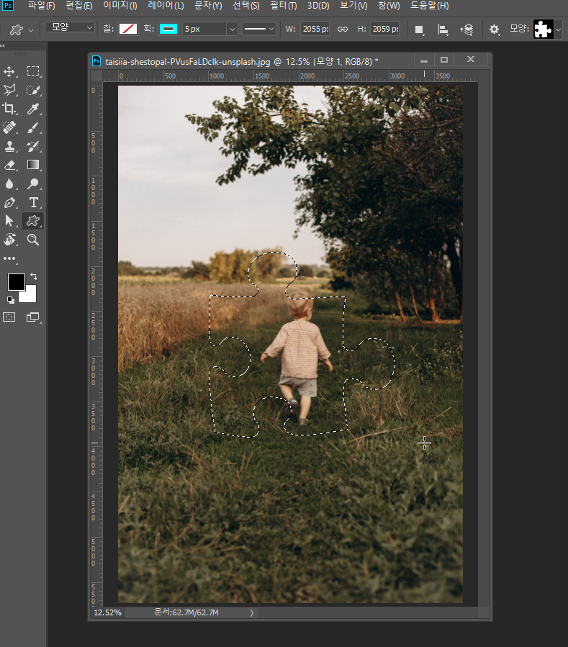Select the Blur tool

[x=9, y=184]
